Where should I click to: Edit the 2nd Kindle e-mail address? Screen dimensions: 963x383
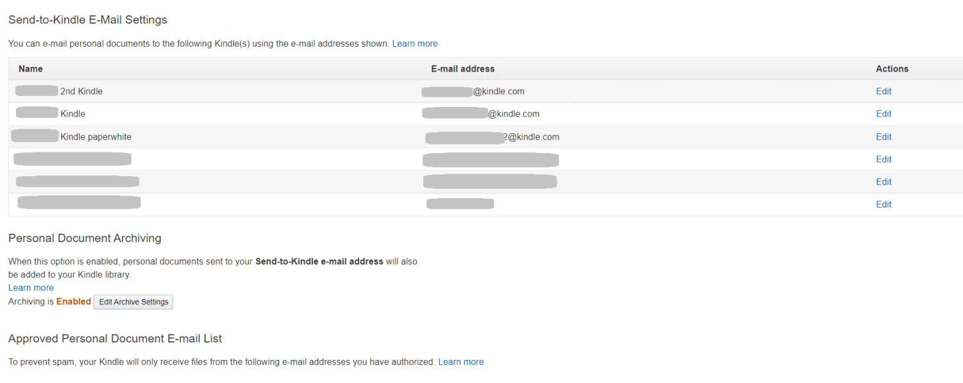(x=883, y=92)
